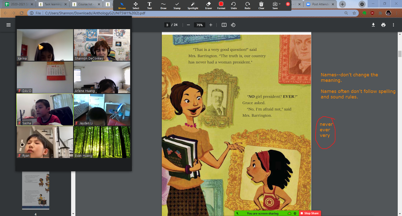Open the browser zoom magnifier icon

point(346,13)
